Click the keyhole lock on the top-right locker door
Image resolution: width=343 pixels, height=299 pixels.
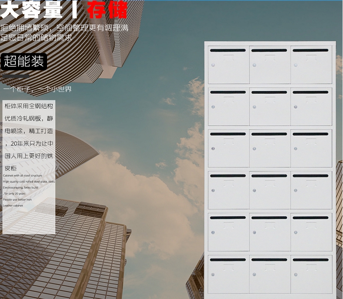point(296,65)
